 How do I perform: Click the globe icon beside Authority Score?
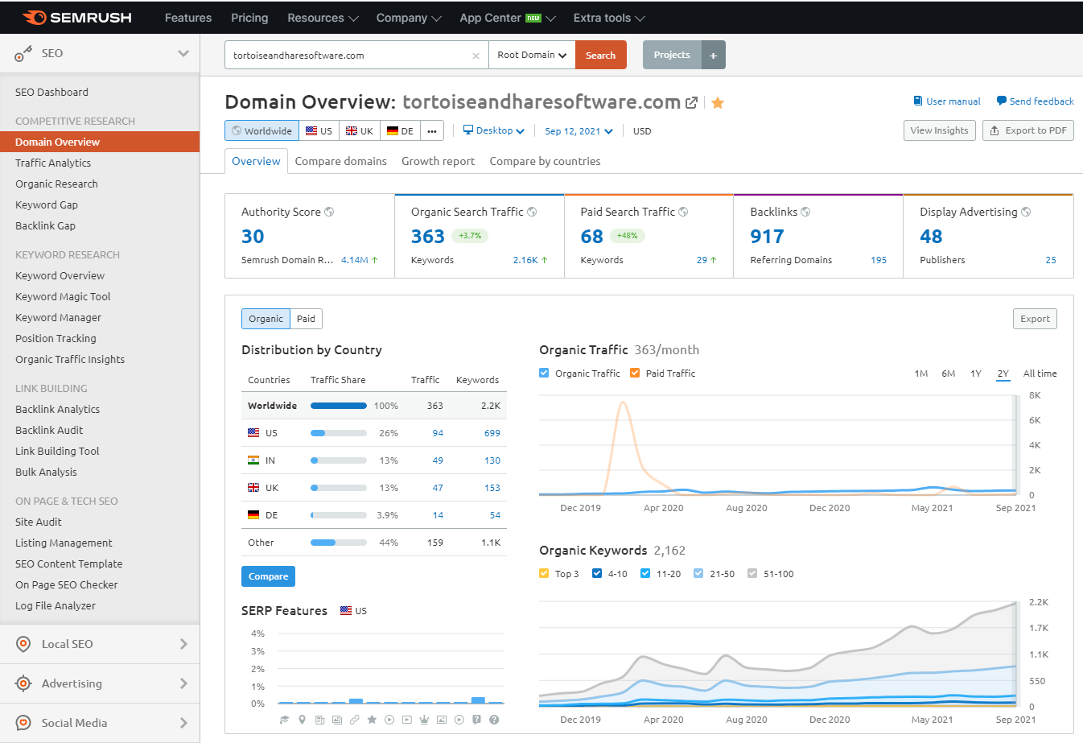[x=329, y=213]
